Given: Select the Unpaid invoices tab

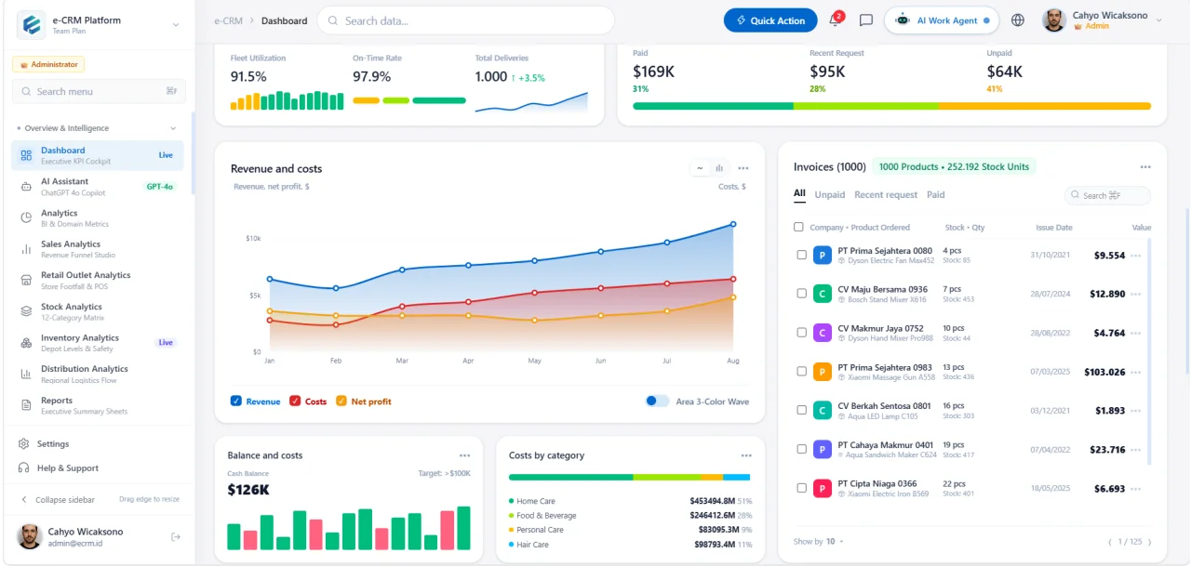Looking at the screenshot, I should point(830,195).
